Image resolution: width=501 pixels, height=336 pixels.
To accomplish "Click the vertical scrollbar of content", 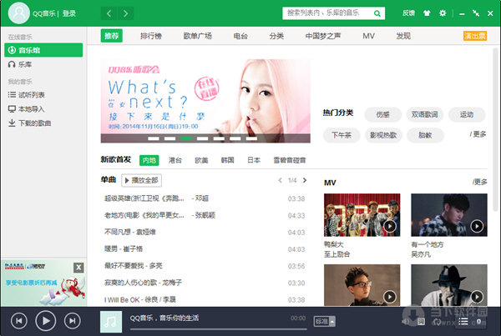I will point(495,129).
